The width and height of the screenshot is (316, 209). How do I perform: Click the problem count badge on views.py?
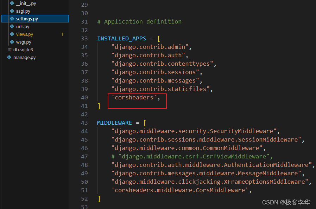62,34
